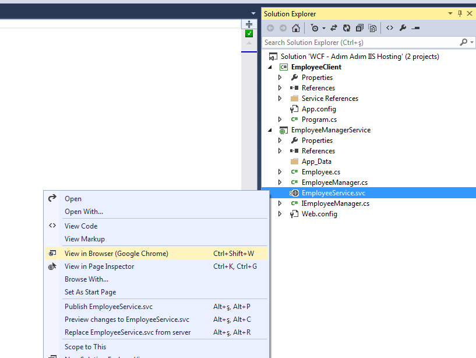Select IEmployeeManager.cs file

pyautogui.click(x=336, y=203)
